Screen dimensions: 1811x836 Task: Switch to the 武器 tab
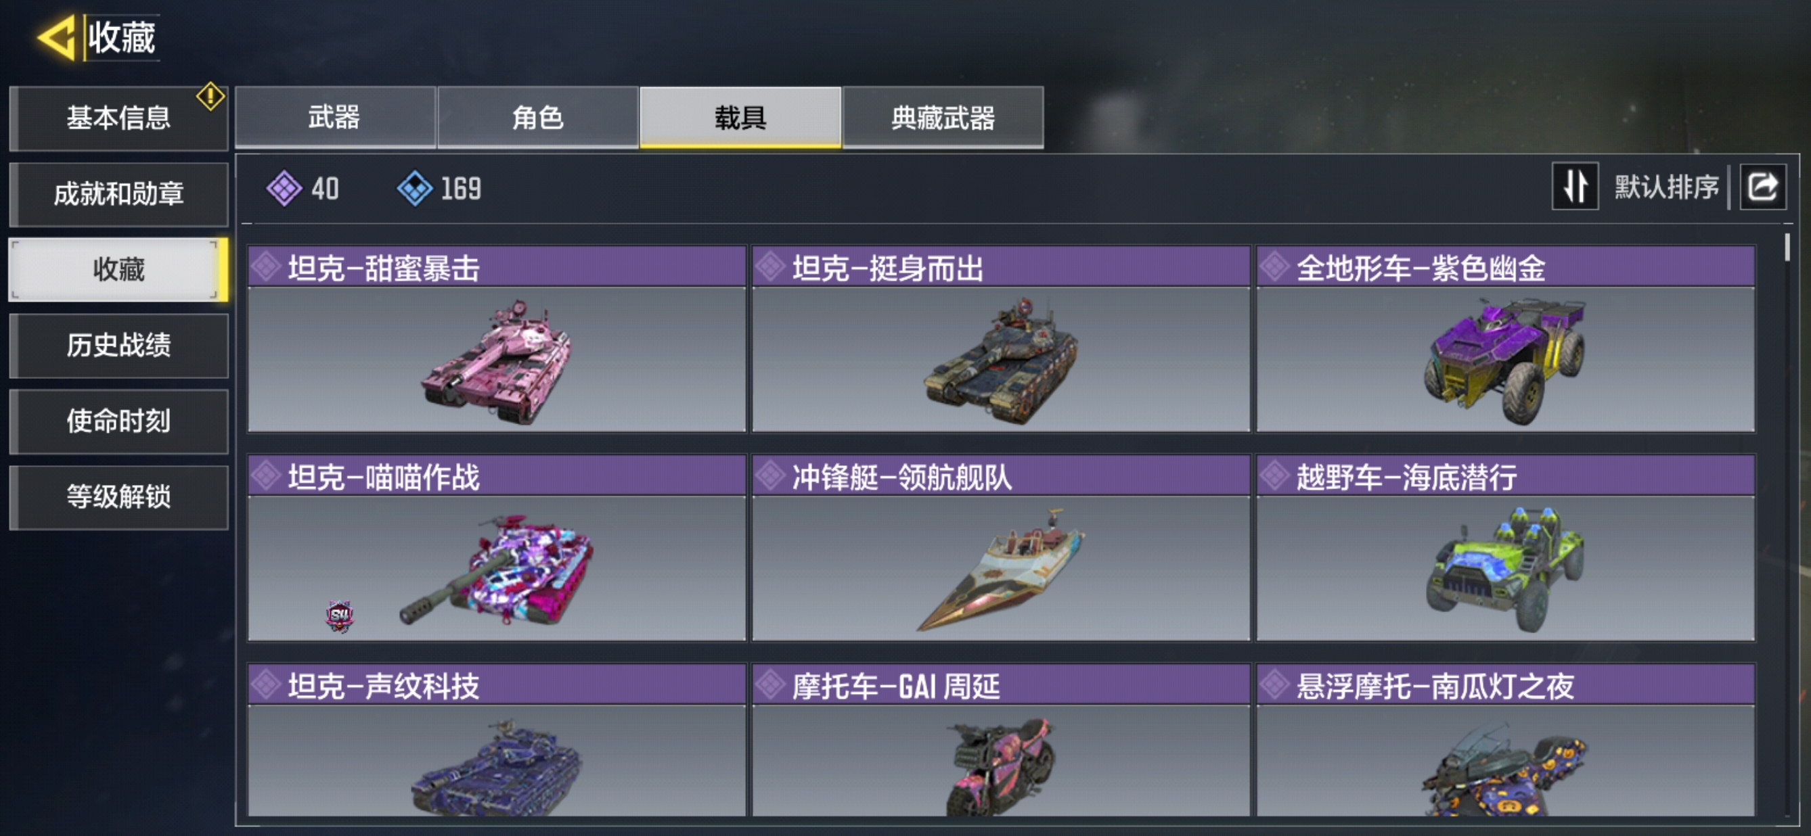tap(334, 117)
